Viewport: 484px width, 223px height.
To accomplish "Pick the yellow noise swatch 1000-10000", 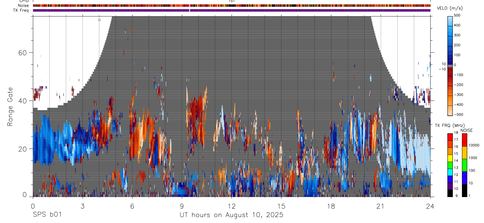I will [464, 153].
